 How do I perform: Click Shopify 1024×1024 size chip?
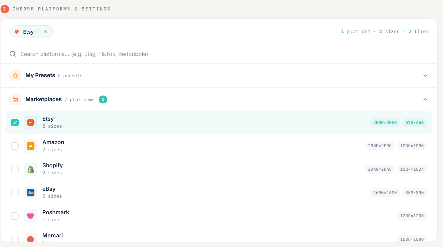tap(412, 169)
